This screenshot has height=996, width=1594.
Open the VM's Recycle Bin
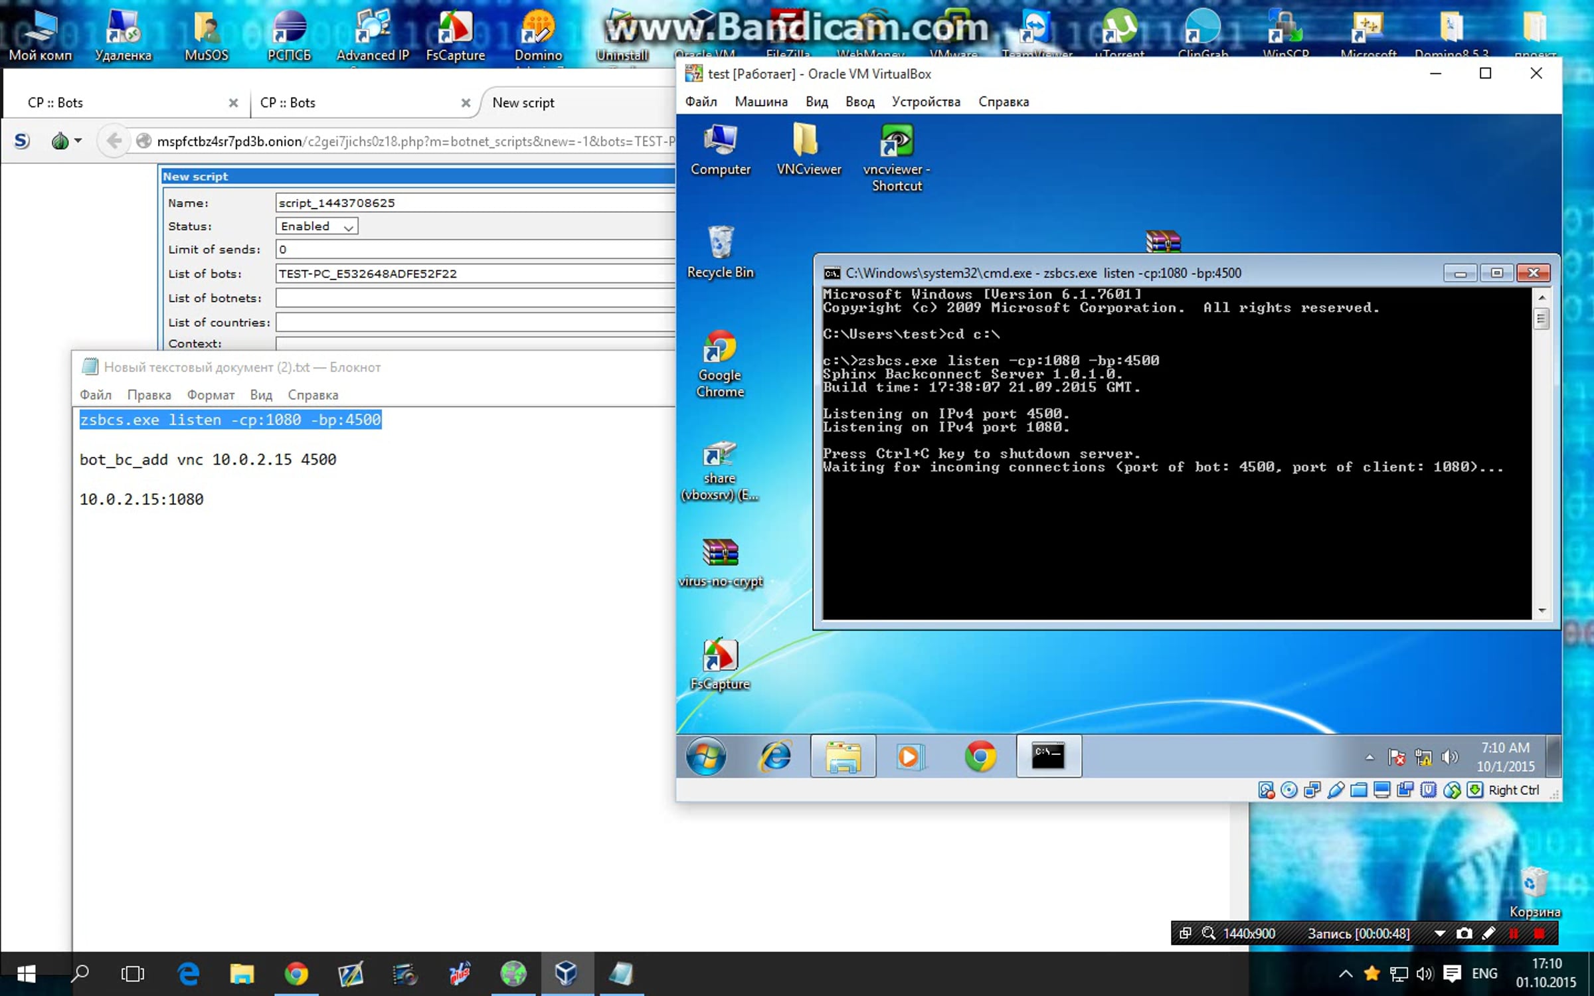[x=721, y=252]
